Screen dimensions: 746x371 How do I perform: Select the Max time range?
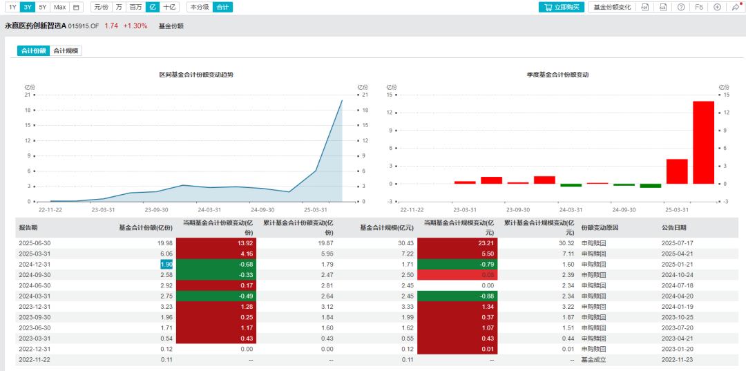click(x=60, y=7)
